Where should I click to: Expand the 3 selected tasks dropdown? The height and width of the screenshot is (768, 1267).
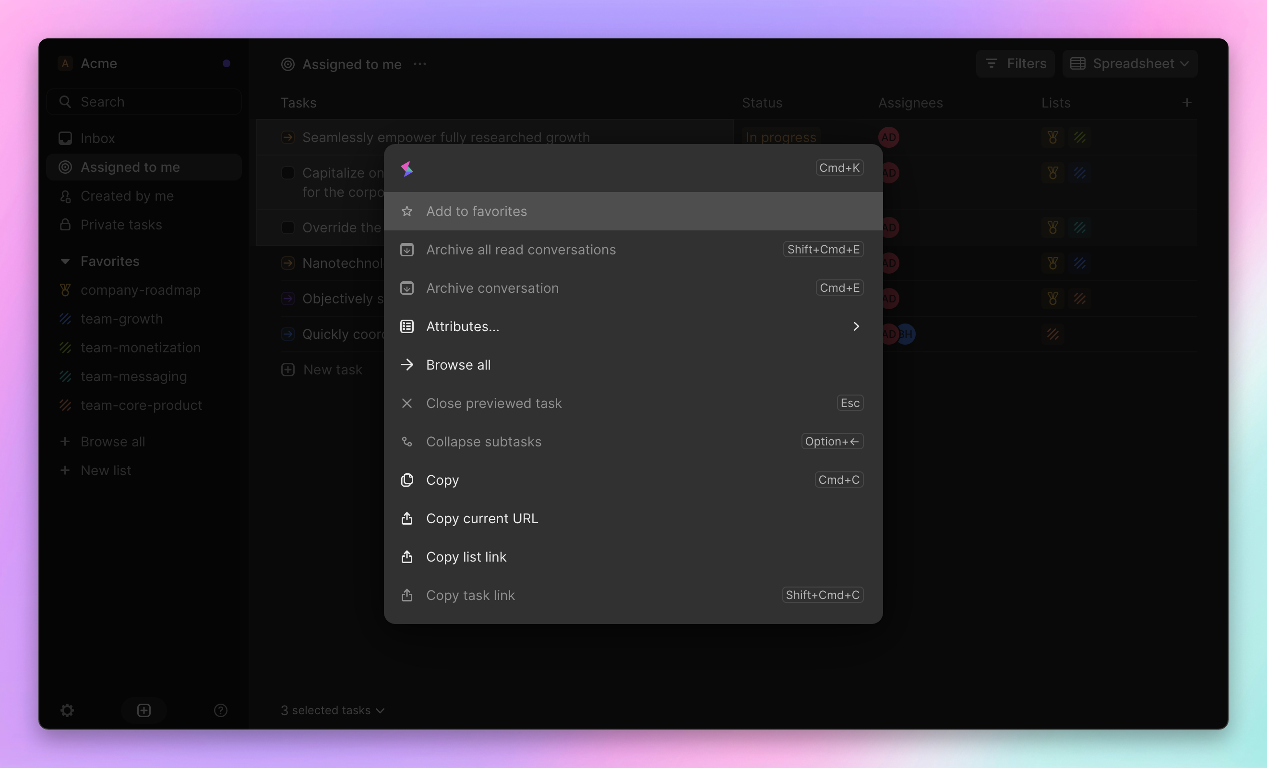click(333, 709)
